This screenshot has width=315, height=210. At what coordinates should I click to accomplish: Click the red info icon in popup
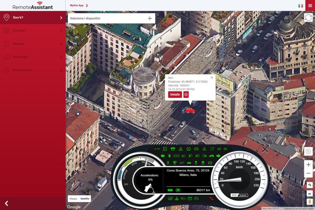186,95
